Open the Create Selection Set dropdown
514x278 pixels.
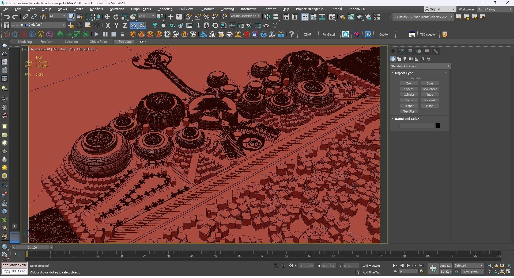(x=245, y=16)
